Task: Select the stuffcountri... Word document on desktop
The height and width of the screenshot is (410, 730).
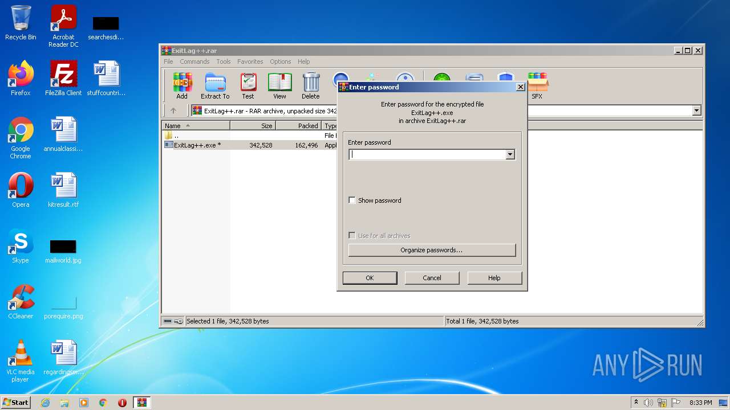Action: point(106,79)
